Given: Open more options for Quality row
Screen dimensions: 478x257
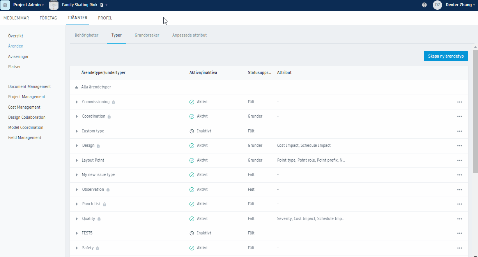Looking at the screenshot, I should click(x=460, y=219).
